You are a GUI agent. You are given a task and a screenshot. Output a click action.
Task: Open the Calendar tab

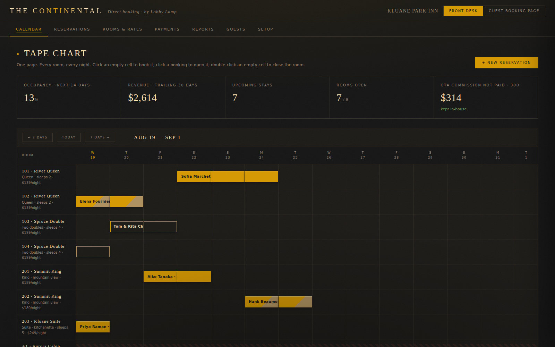[x=28, y=29]
